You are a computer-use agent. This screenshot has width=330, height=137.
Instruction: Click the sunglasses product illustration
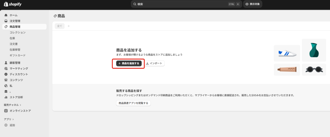tap(314, 69)
